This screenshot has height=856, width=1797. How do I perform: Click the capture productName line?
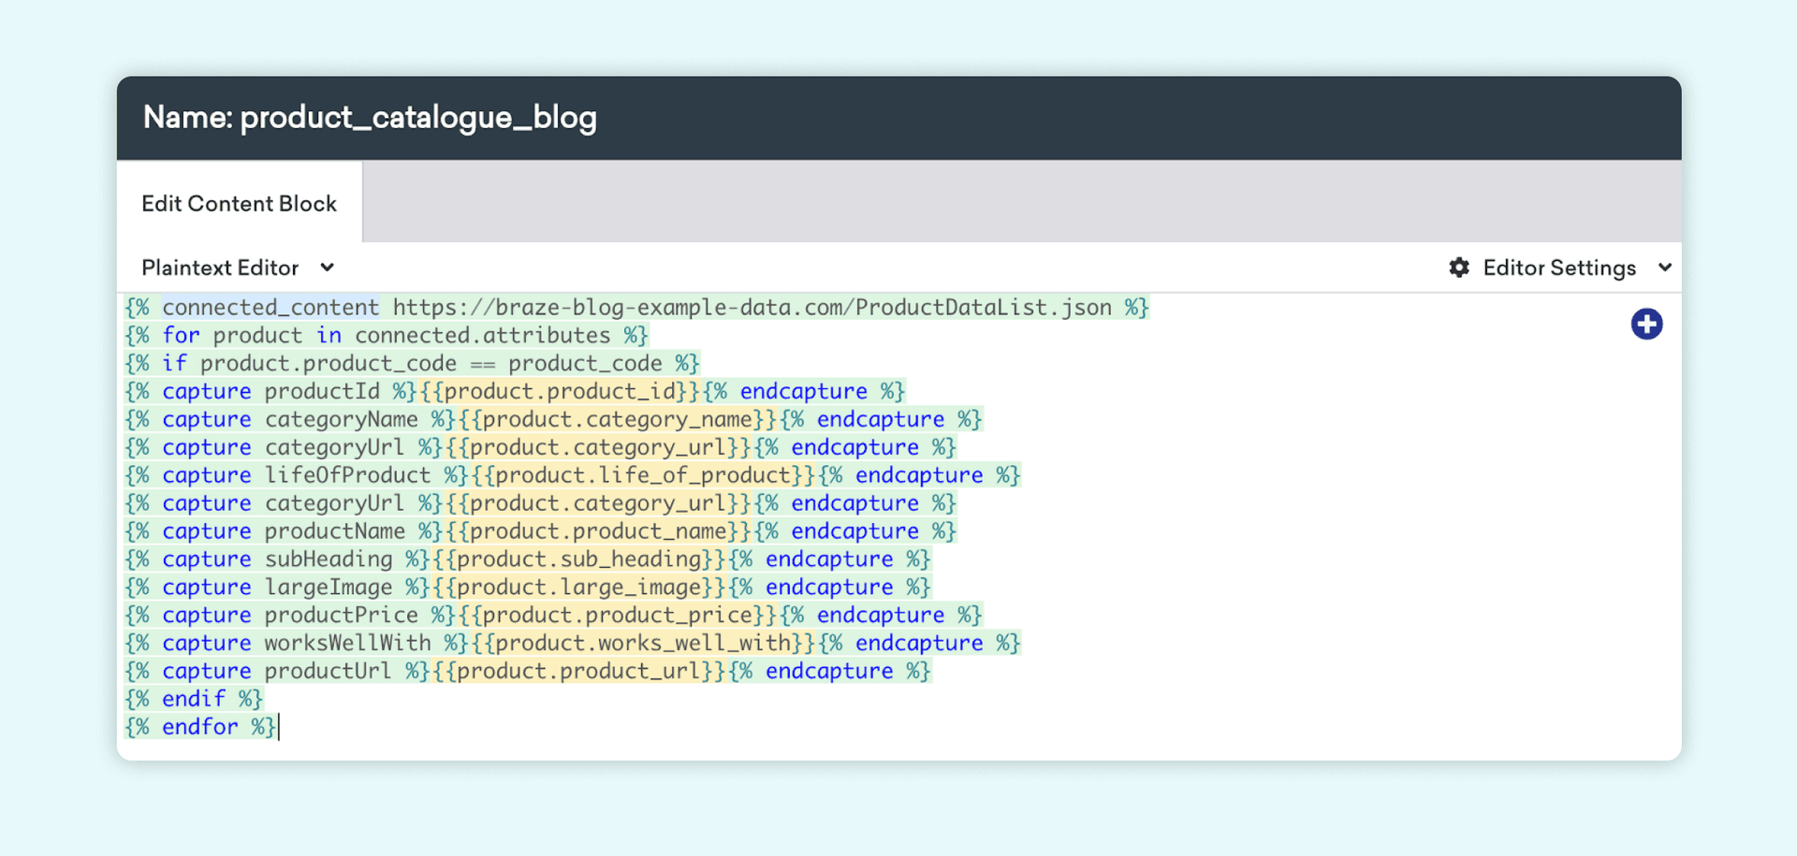coord(540,532)
